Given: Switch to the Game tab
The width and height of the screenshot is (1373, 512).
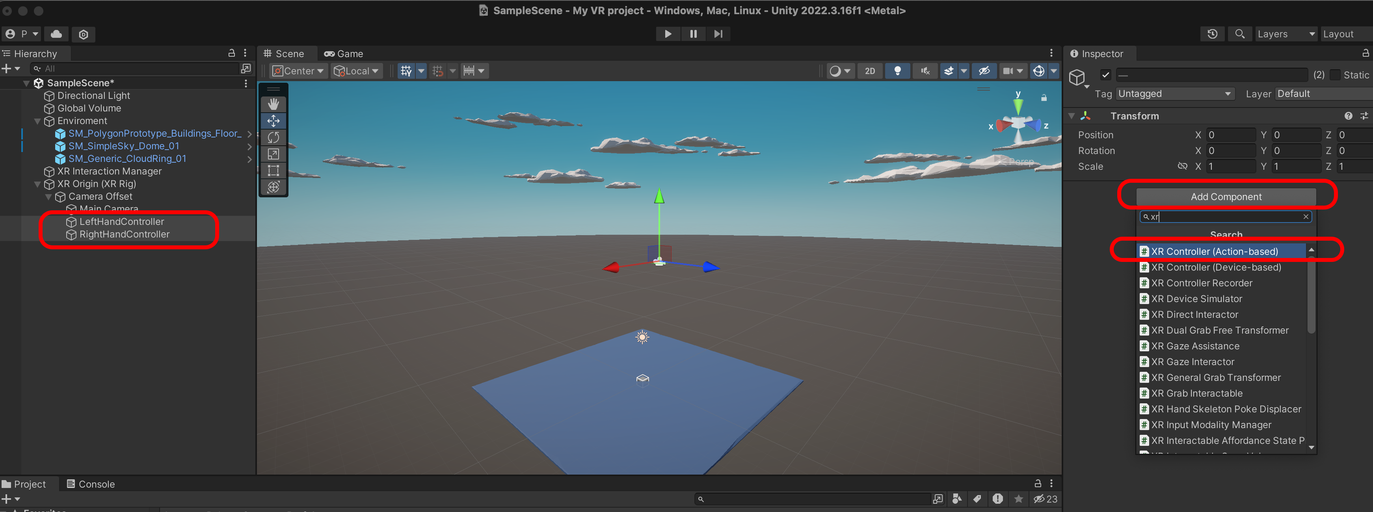Looking at the screenshot, I should click(x=344, y=54).
